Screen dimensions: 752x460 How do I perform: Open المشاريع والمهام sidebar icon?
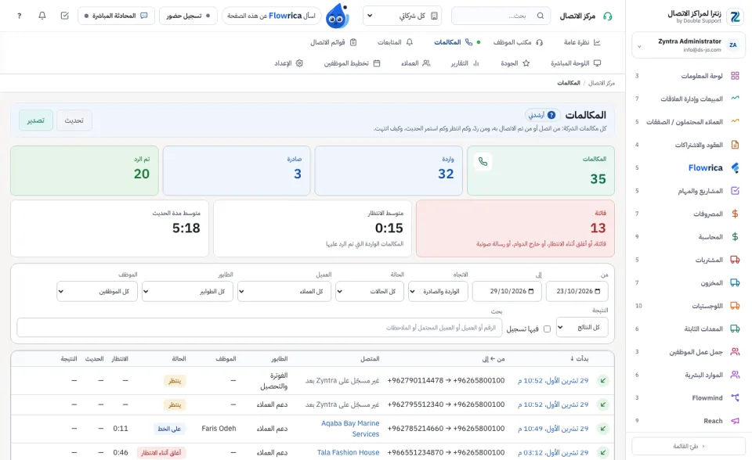click(x=735, y=191)
